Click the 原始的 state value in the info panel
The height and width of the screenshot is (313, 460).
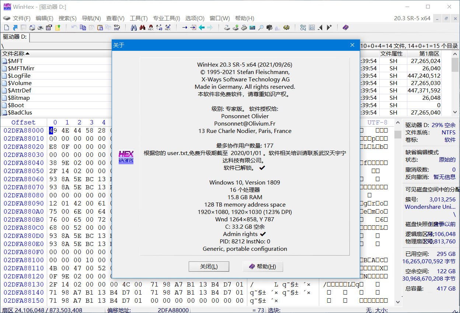pos(447,160)
